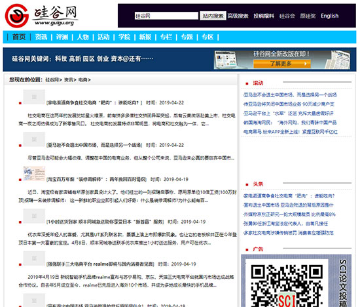This screenshot has width=360, height=307.
Task: Click the picture thumbnail of 淘宝百万年薪 article
Action: [x=34, y=174]
